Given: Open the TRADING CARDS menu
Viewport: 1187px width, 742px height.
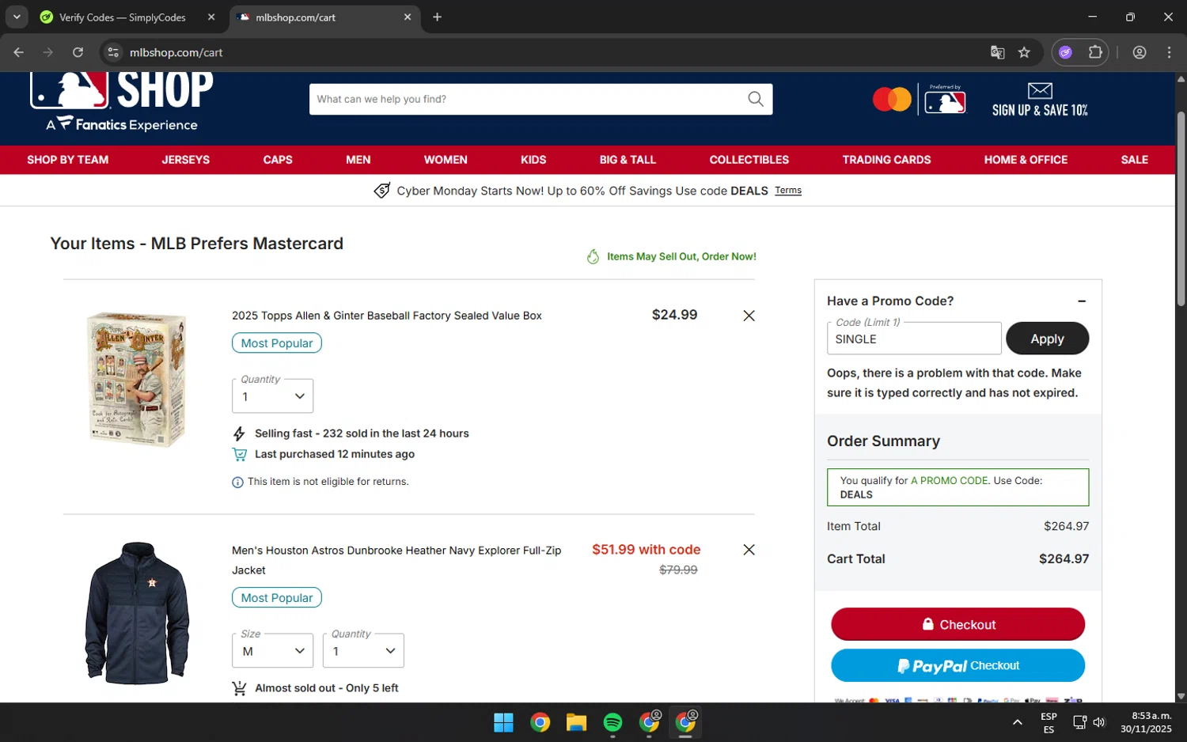Looking at the screenshot, I should [x=886, y=160].
